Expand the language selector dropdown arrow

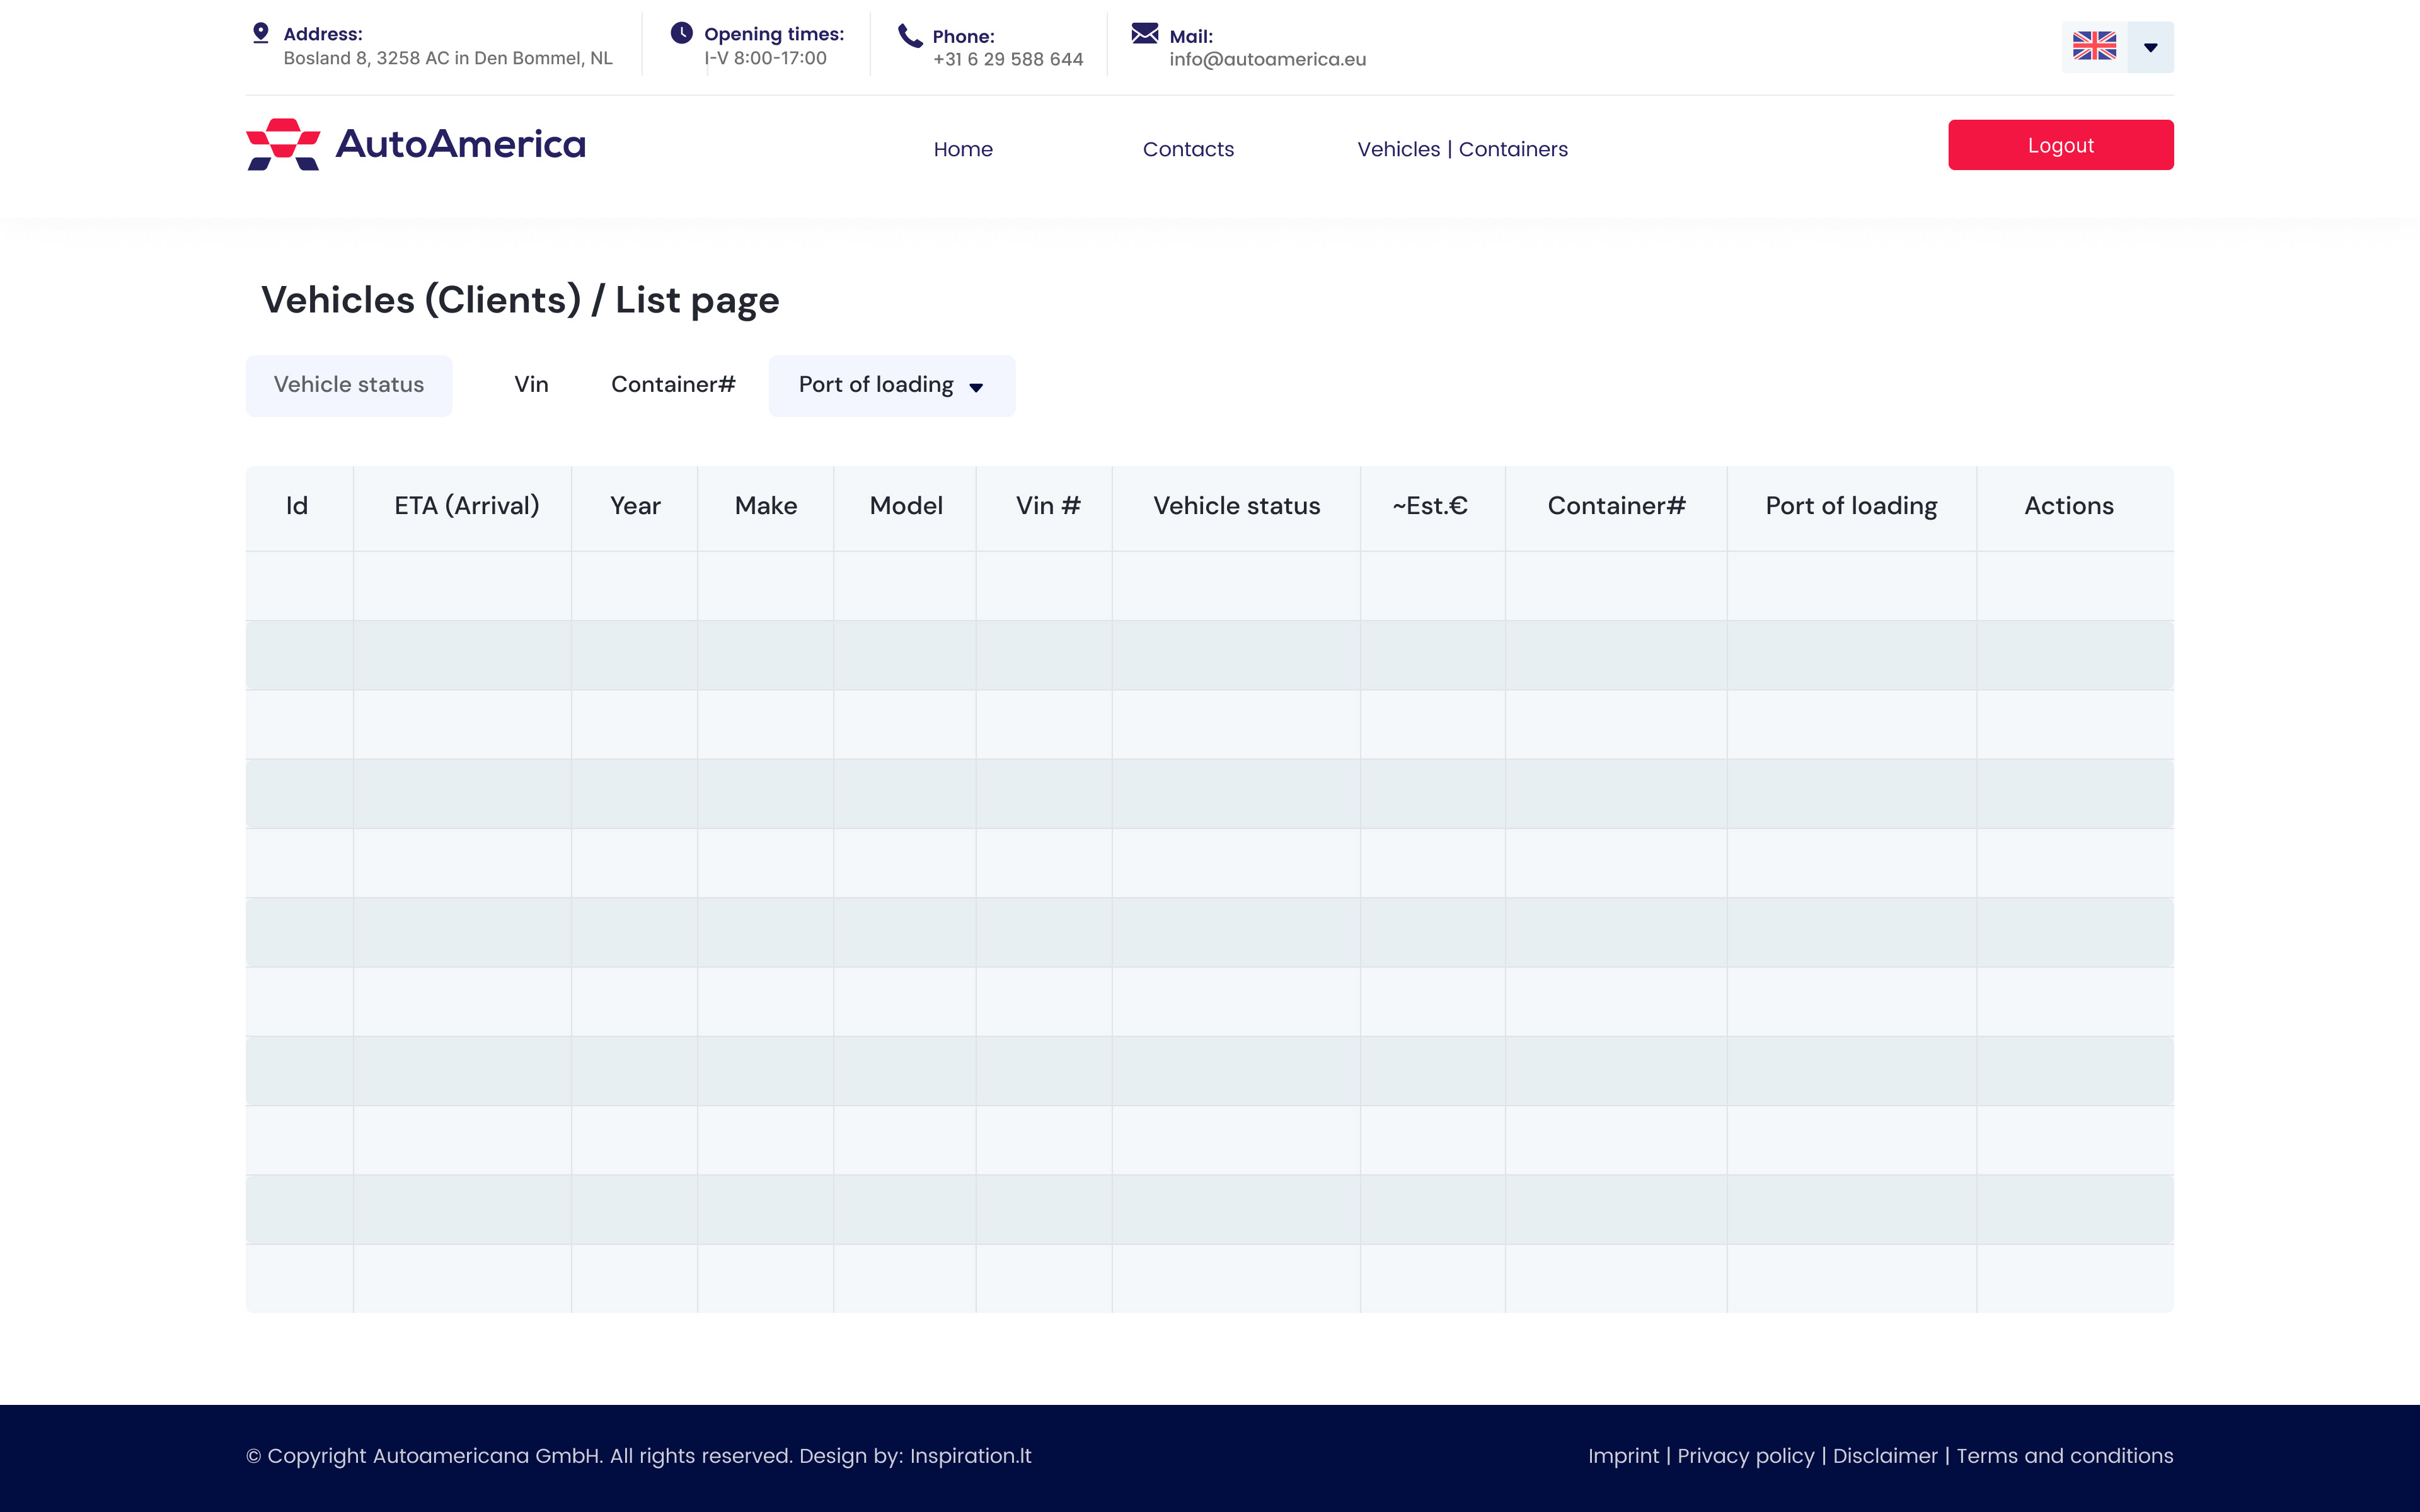click(x=2150, y=47)
